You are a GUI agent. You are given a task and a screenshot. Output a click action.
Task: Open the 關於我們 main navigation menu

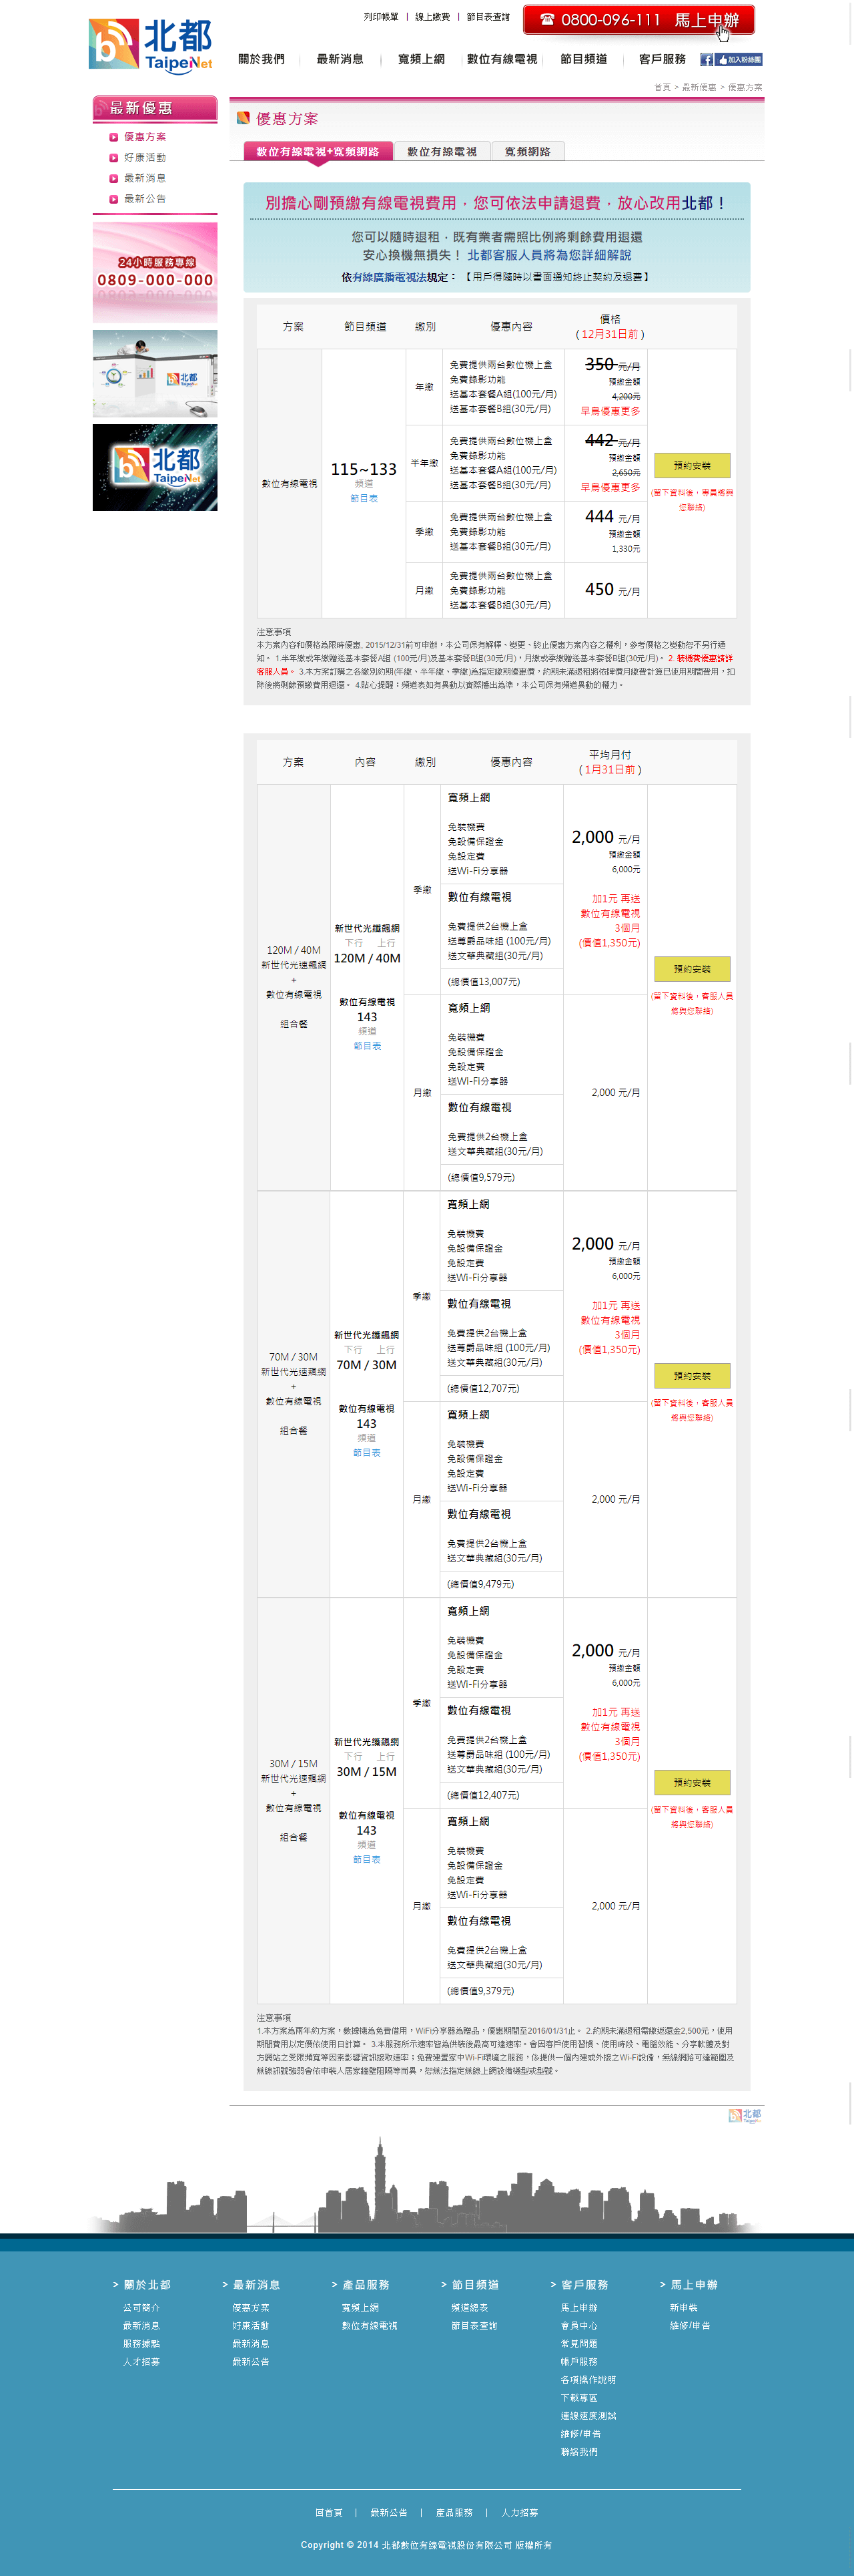pyautogui.click(x=261, y=59)
